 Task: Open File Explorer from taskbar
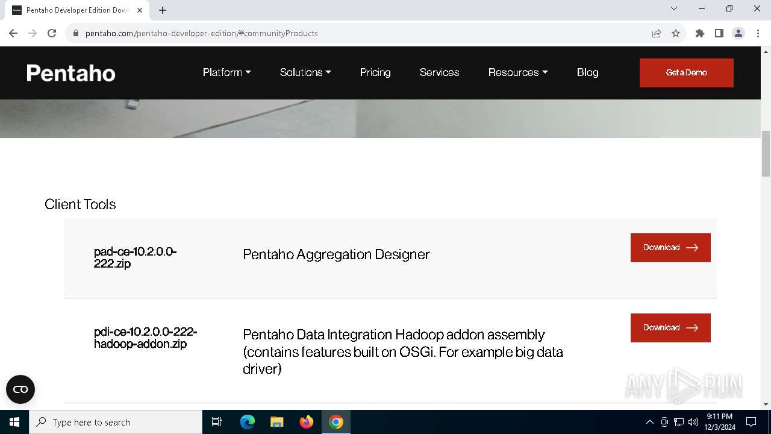(277, 422)
